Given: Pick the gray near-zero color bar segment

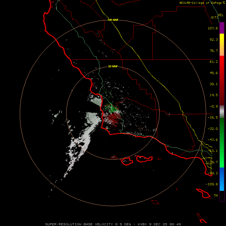Looking at the screenshot, I should point(222,112).
